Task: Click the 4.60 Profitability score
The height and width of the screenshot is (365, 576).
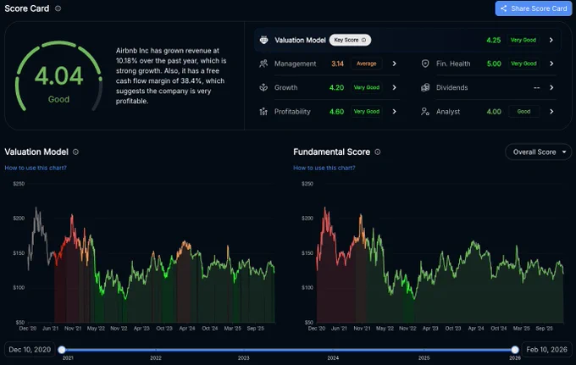Action: [x=336, y=111]
